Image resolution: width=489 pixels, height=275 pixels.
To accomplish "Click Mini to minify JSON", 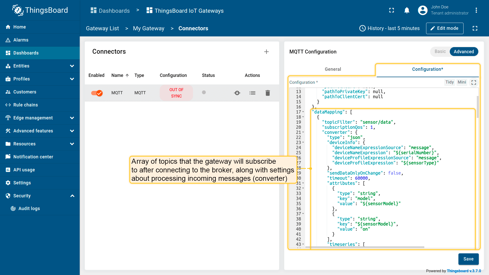I will pos(462,82).
